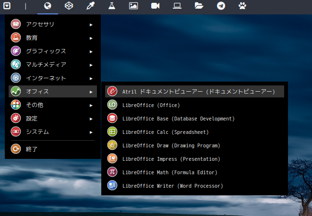Screen dimensions: 312x216
Task: Click the インターネット globe icon
Action: pyautogui.click(x=16, y=78)
